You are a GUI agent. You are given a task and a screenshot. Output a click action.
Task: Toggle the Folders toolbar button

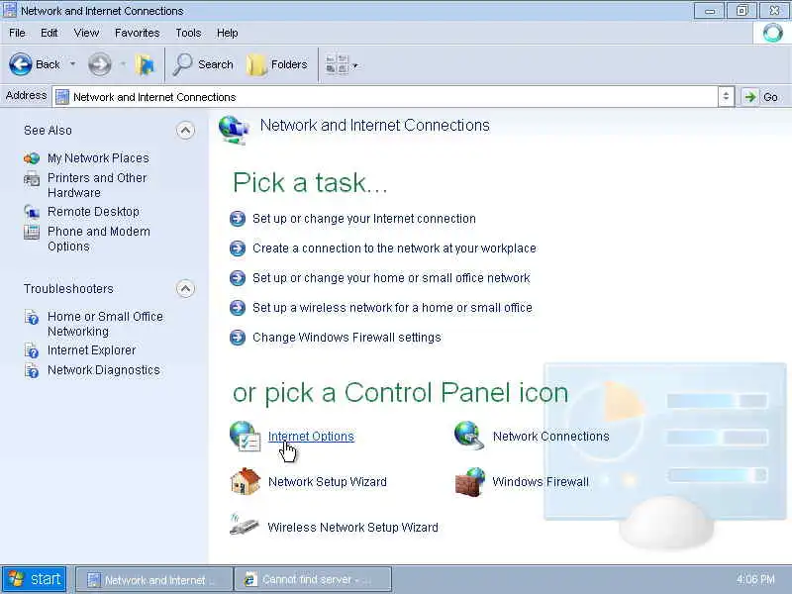pos(277,64)
